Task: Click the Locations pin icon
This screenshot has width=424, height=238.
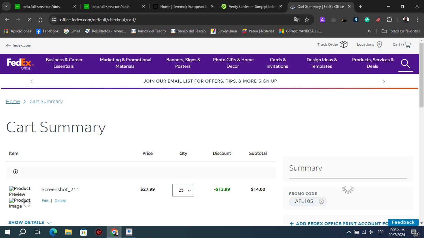Action: [379, 45]
